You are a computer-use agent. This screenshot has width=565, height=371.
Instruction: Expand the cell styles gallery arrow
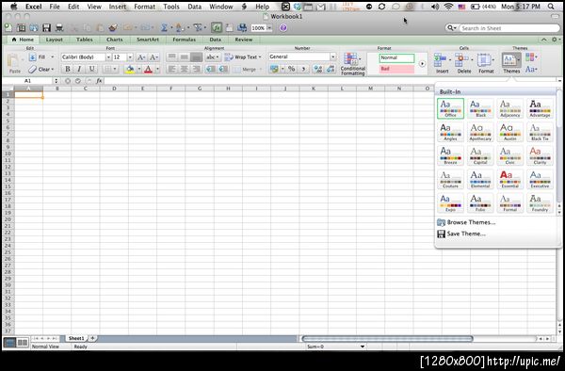(422, 64)
